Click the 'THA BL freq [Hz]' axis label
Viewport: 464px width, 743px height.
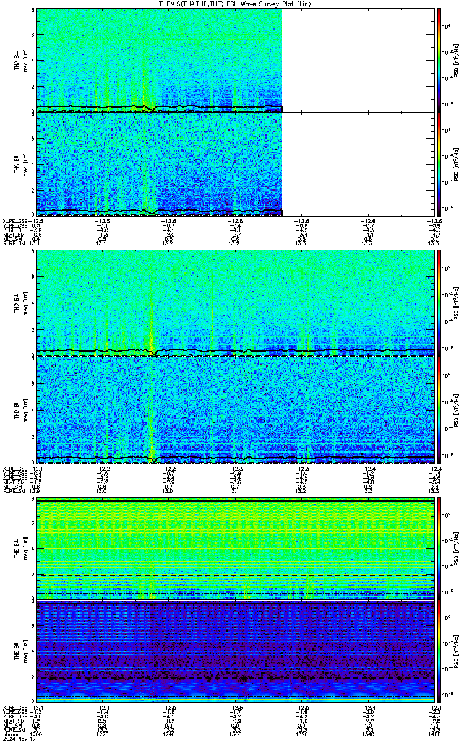[20, 60]
